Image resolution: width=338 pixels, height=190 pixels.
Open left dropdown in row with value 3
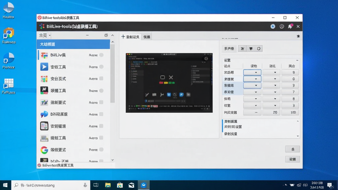coord(252,106)
